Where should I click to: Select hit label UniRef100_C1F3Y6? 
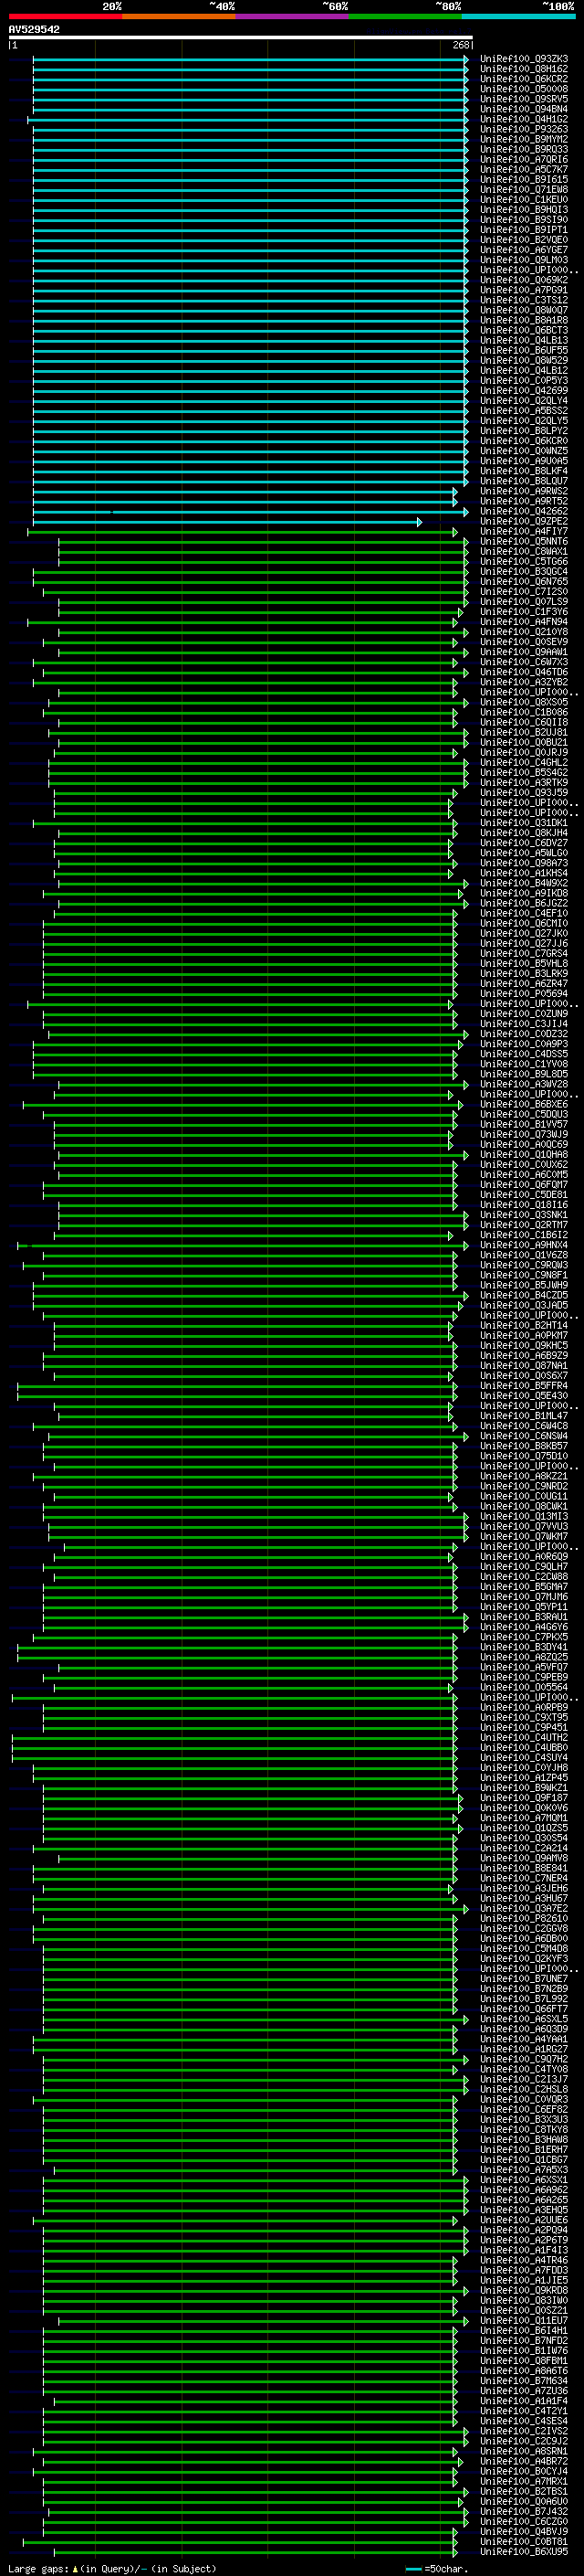524,612
